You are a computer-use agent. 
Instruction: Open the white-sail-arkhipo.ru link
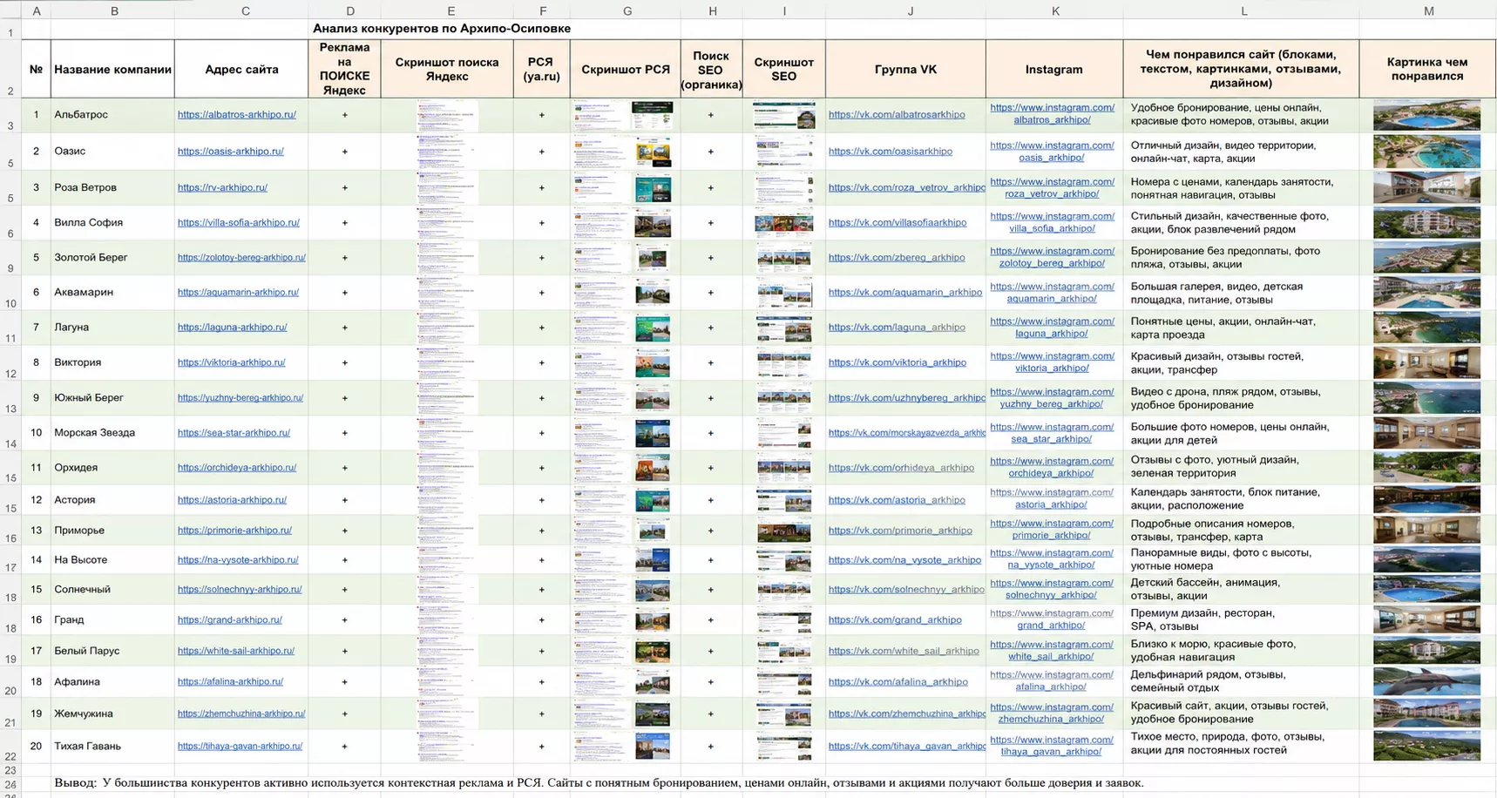(236, 650)
